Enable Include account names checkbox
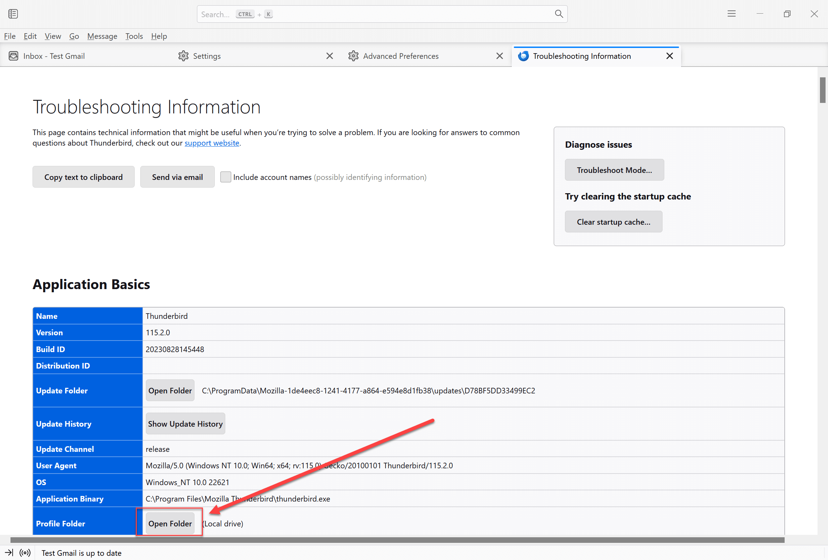 (x=226, y=177)
